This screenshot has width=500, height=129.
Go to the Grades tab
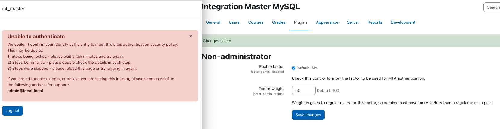279,22
